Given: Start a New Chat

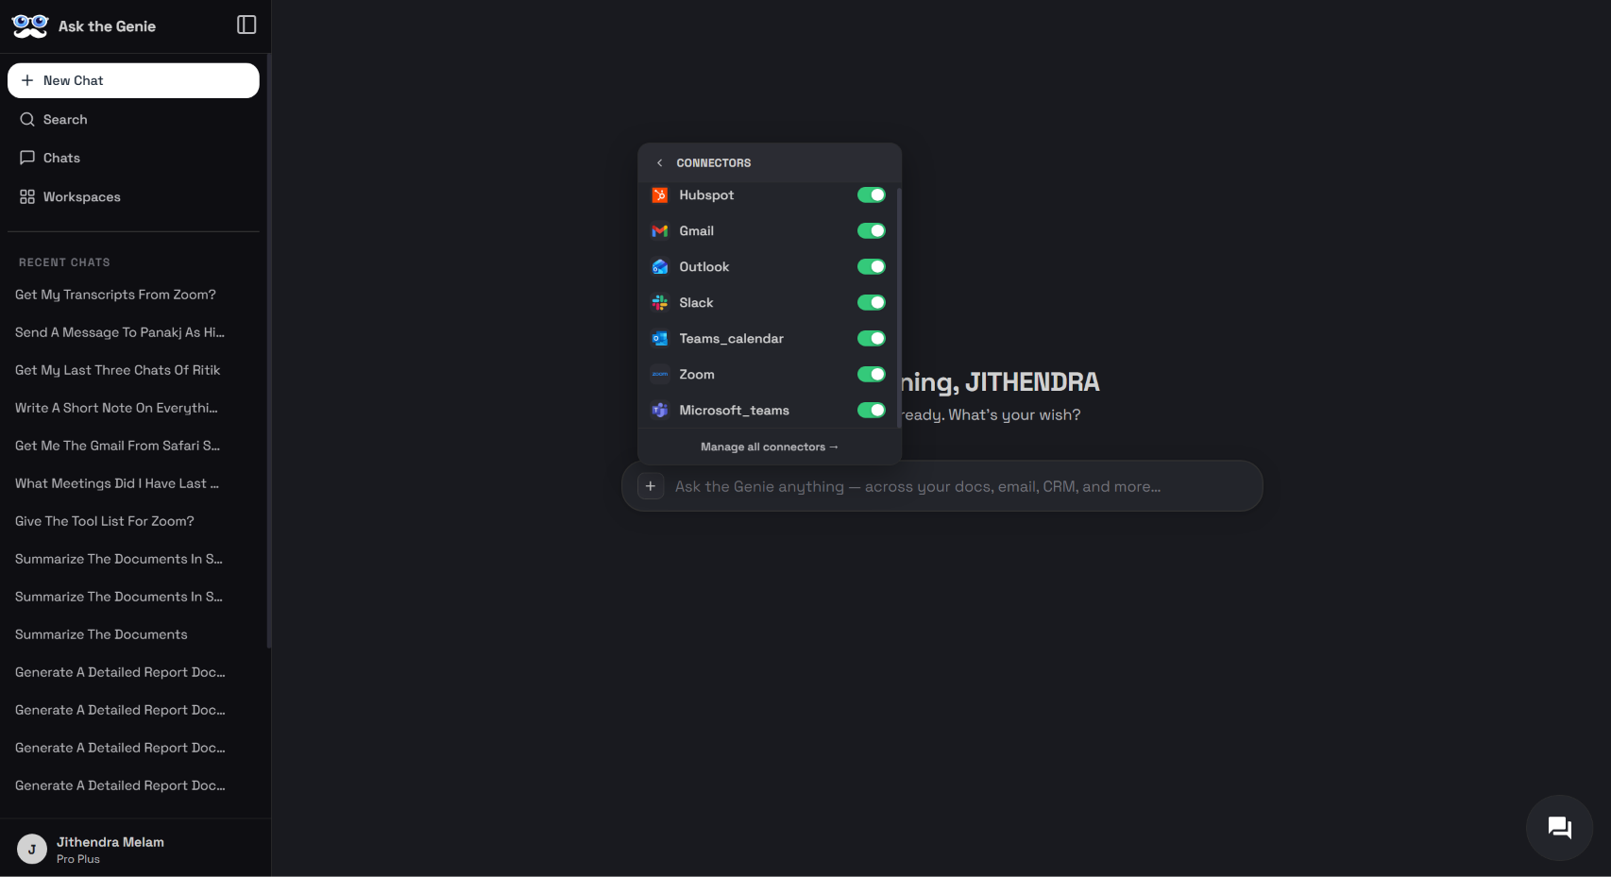Looking at the screenshot, I should (x=133, y=80).
